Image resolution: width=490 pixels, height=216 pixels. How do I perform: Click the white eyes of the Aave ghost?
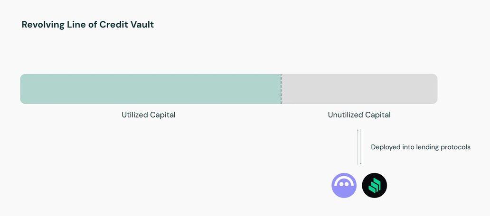[x=344, y=184]
